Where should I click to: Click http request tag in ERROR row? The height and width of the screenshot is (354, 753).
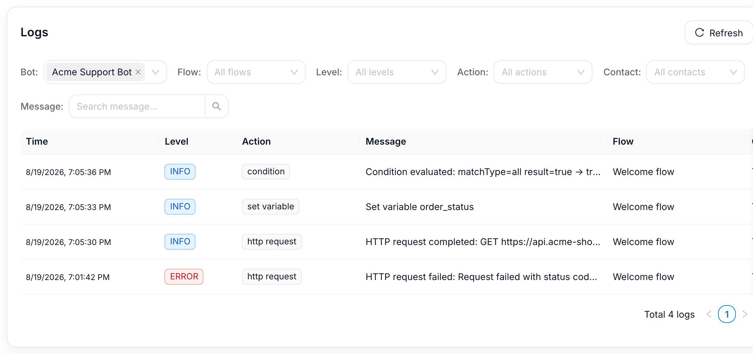click(x=272, y=277)
